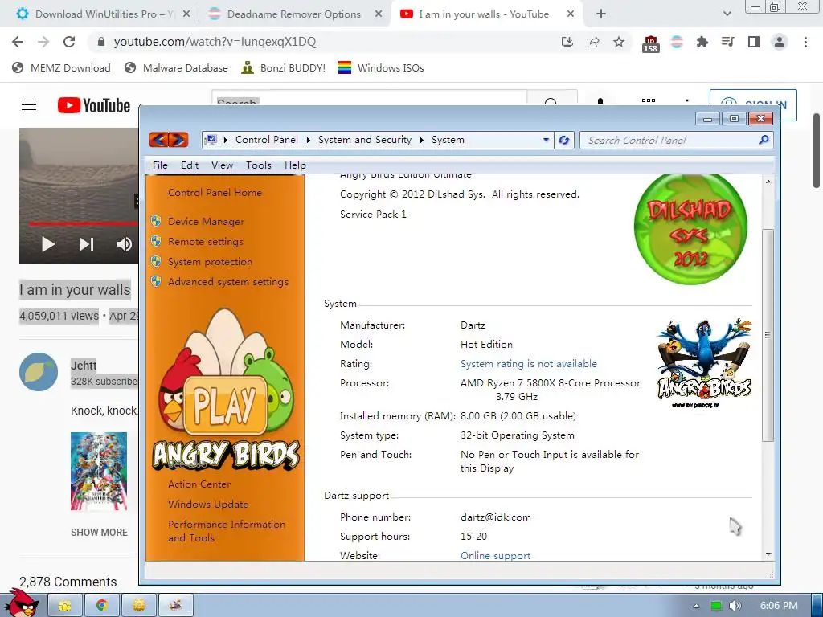Open Chrome's three-dot menu
The width and height of the screenshot is (823, 617).
[x=805, y=42]
